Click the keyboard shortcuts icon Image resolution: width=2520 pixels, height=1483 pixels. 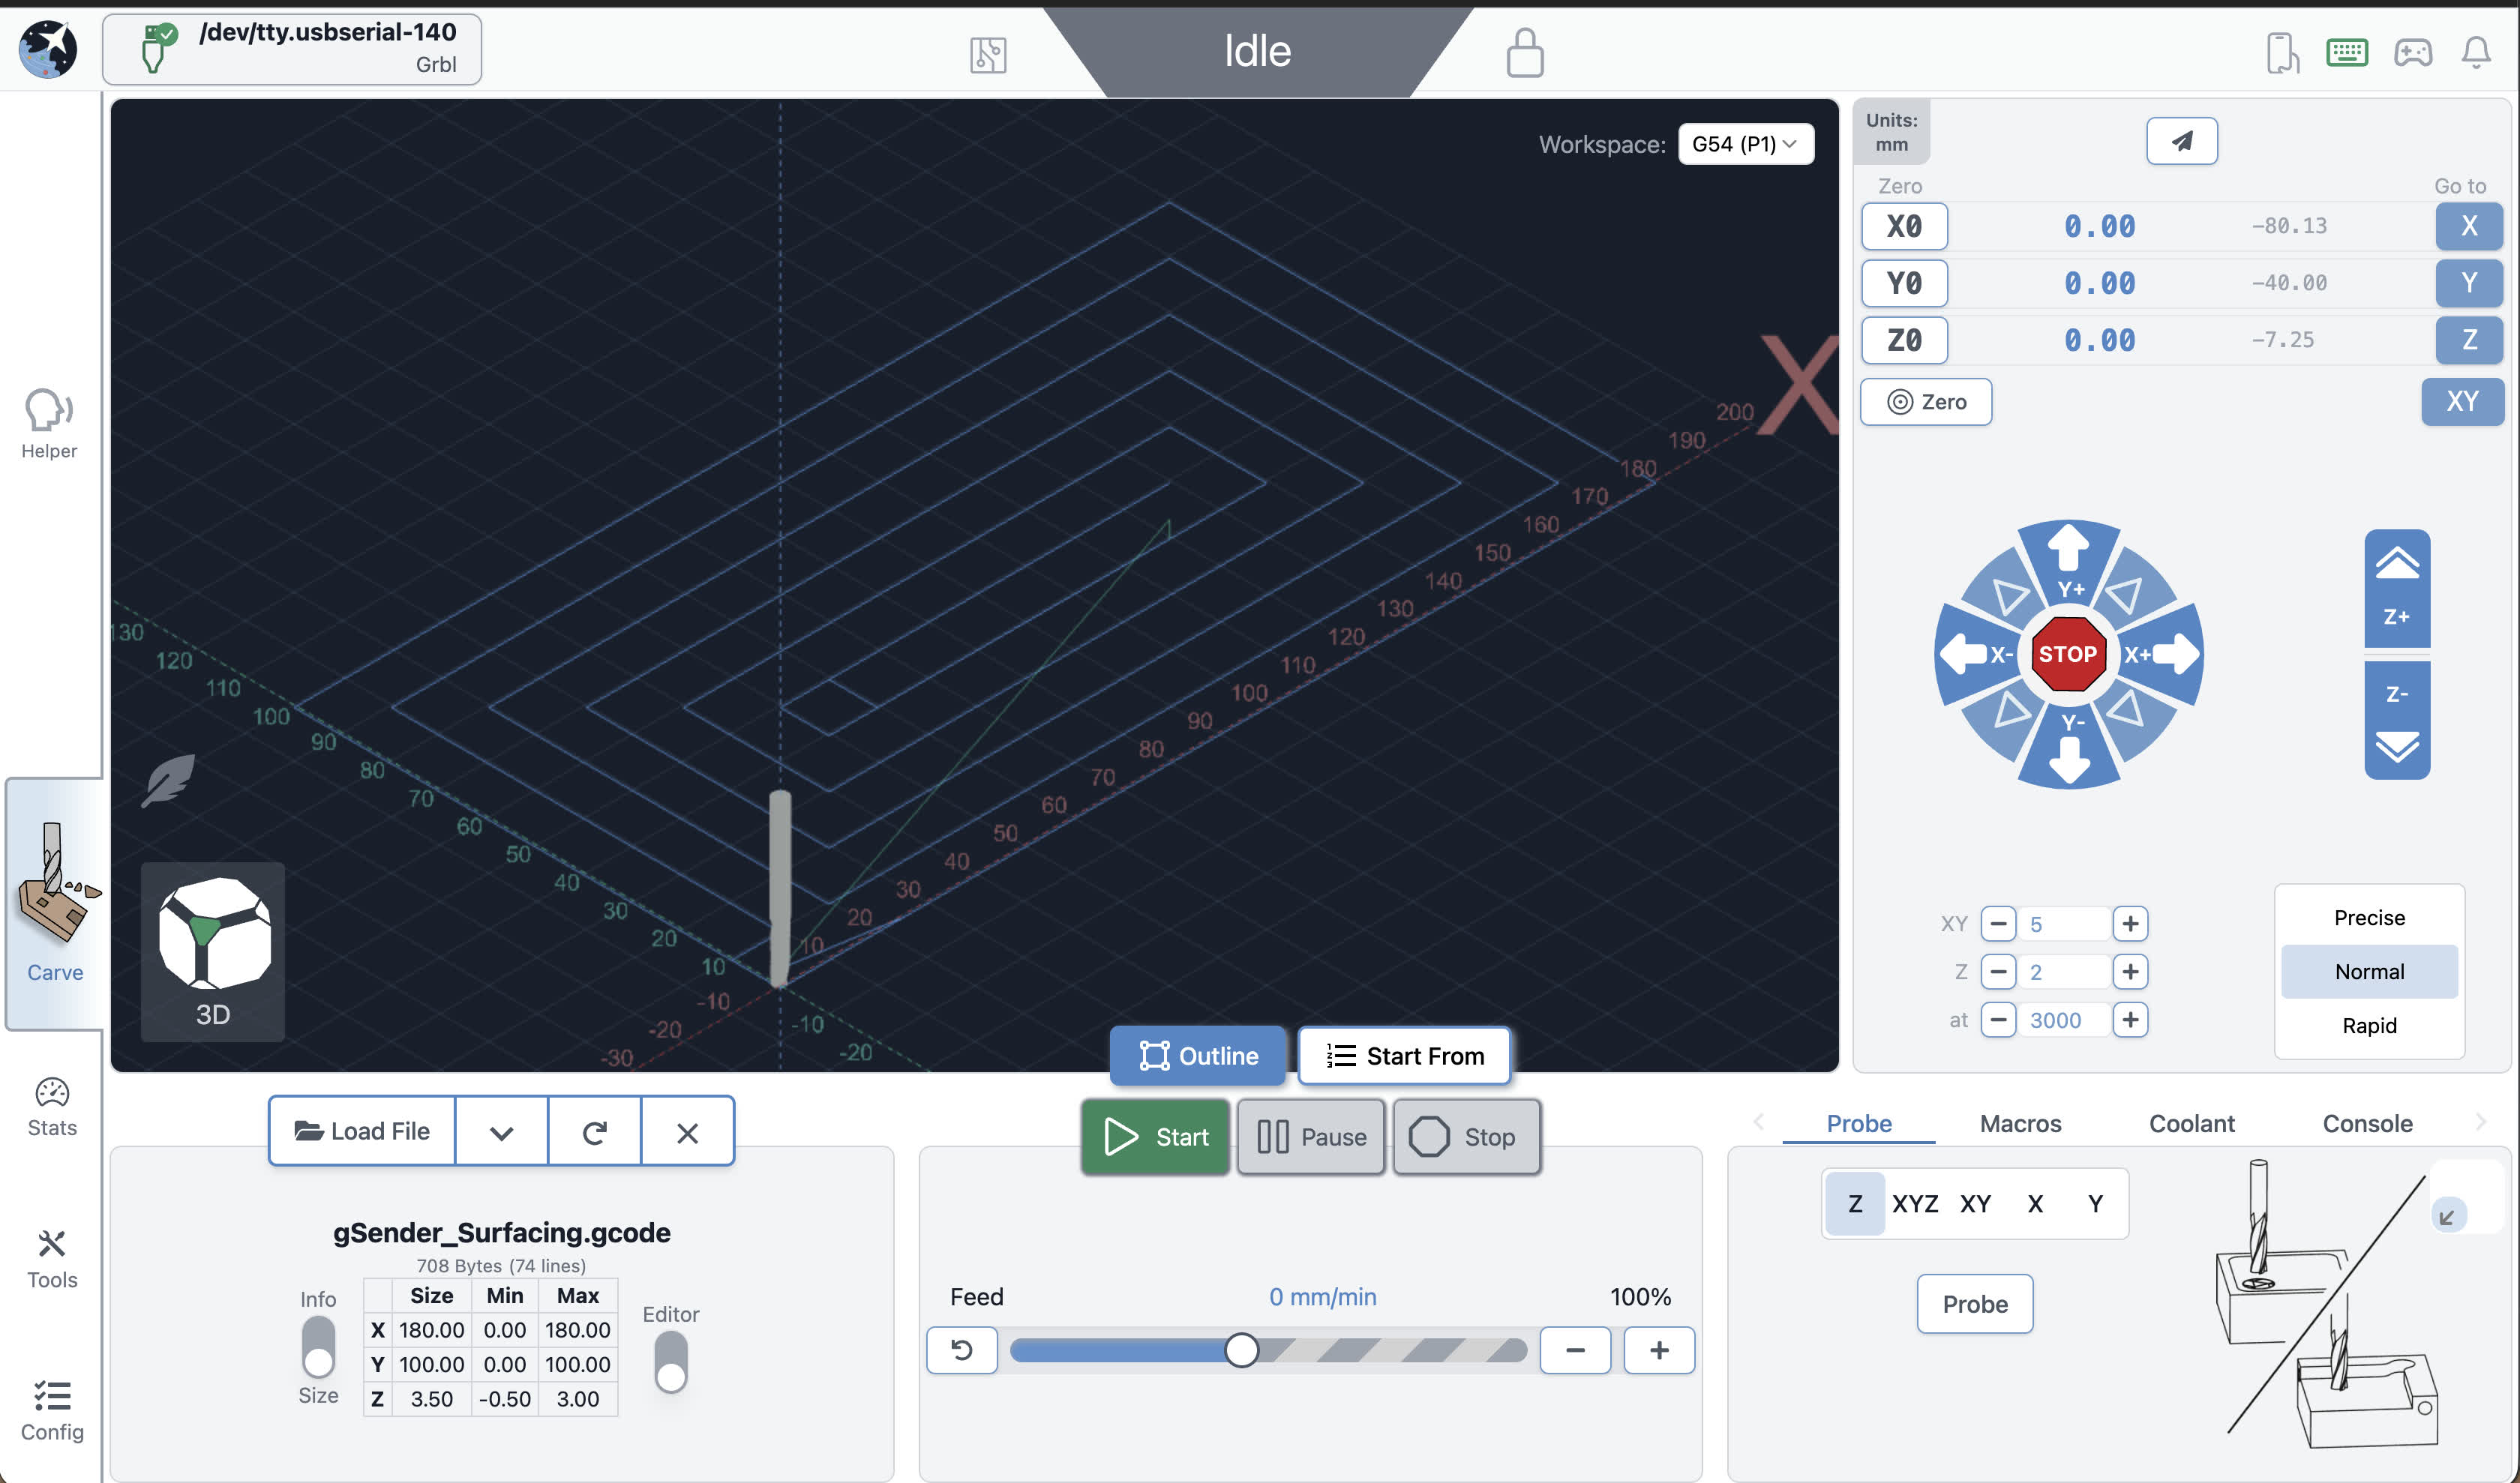[2346, 52]
